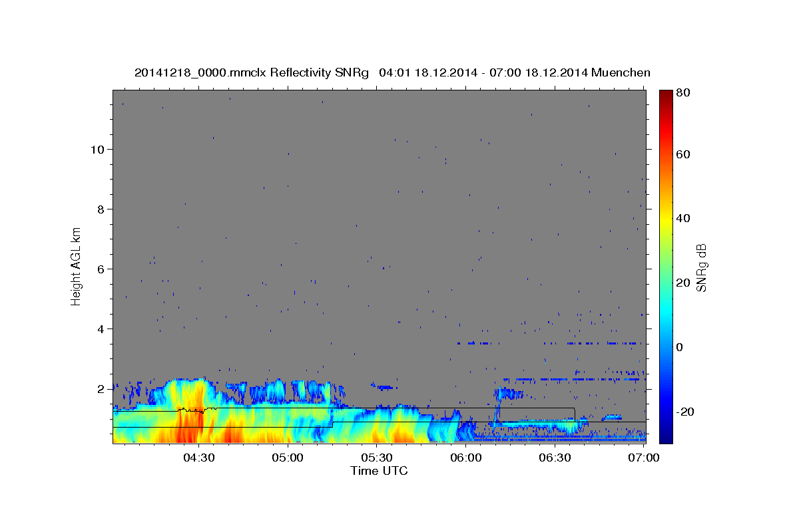Image resolution: width=799 pixels, height=532 pixels.
Task: Click the 07:00 time tick label
Action: point(644,458)
